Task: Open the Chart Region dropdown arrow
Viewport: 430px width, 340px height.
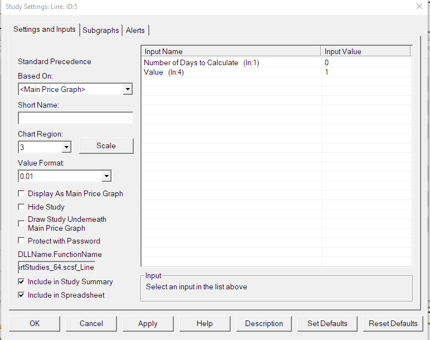Action: pos(66,147)
